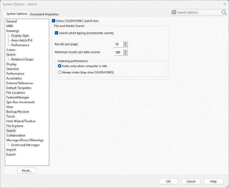Open Touch options

coord(11,116)
